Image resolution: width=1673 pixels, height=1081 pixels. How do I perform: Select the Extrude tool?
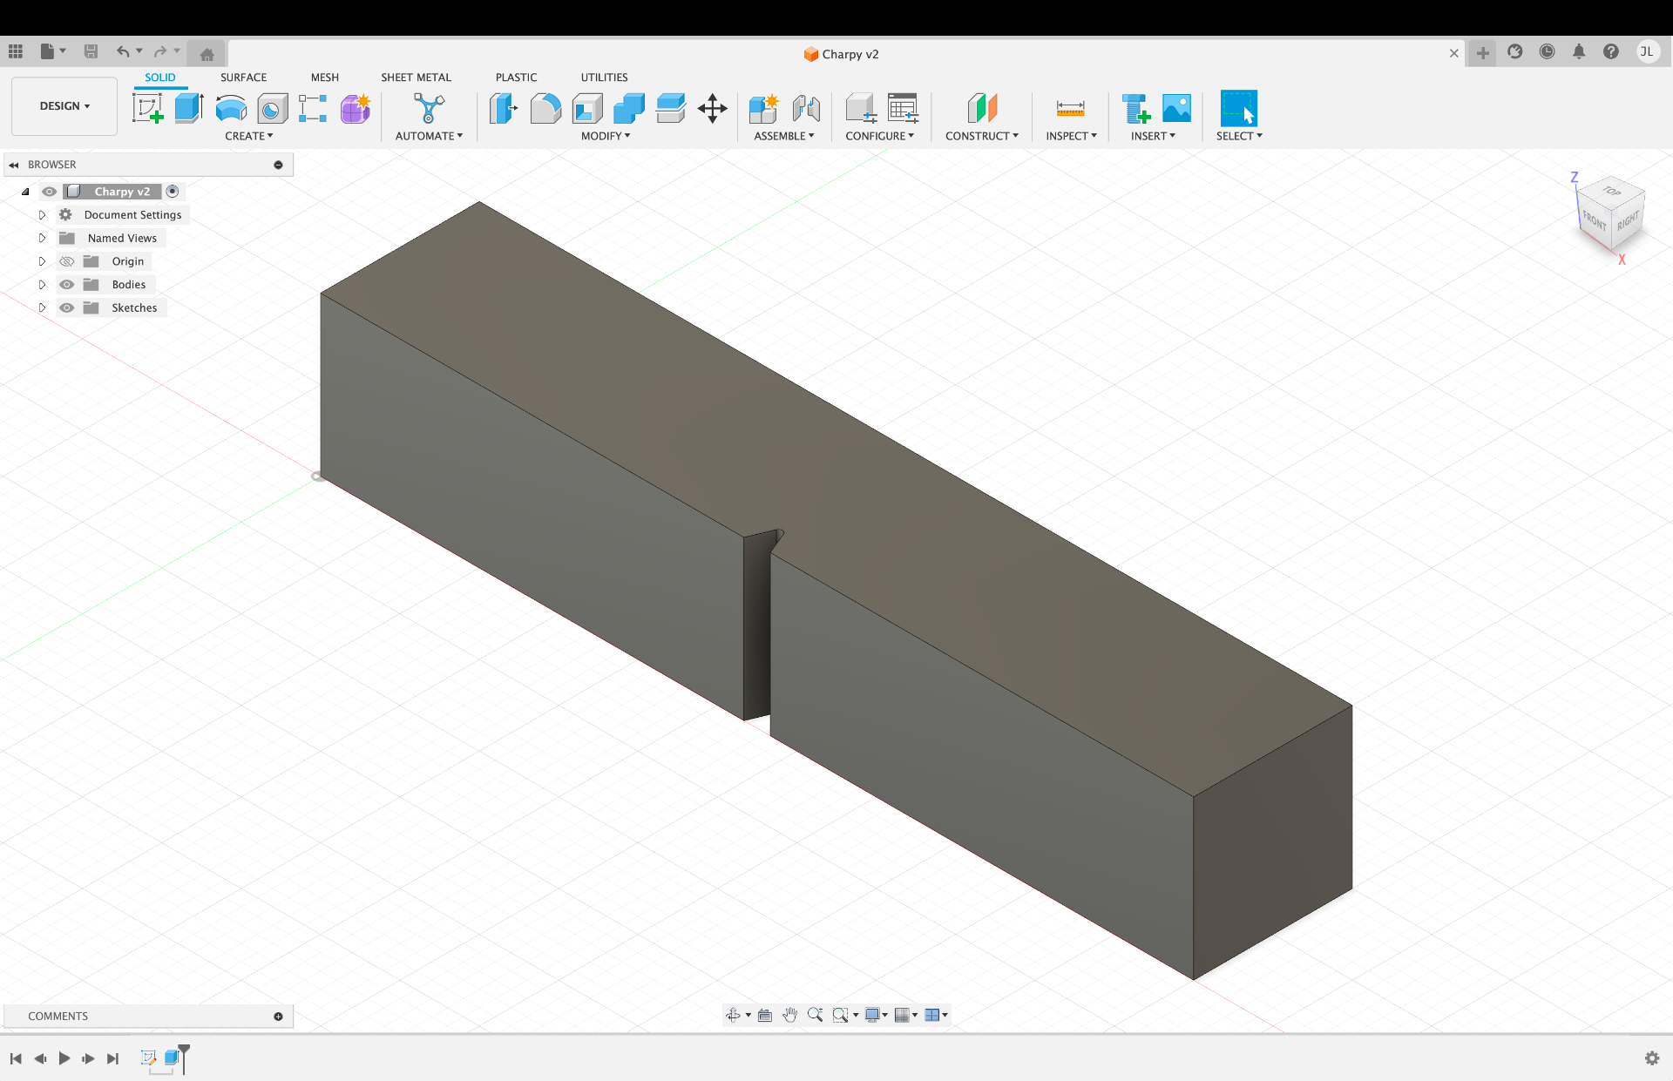click(188, 109)
